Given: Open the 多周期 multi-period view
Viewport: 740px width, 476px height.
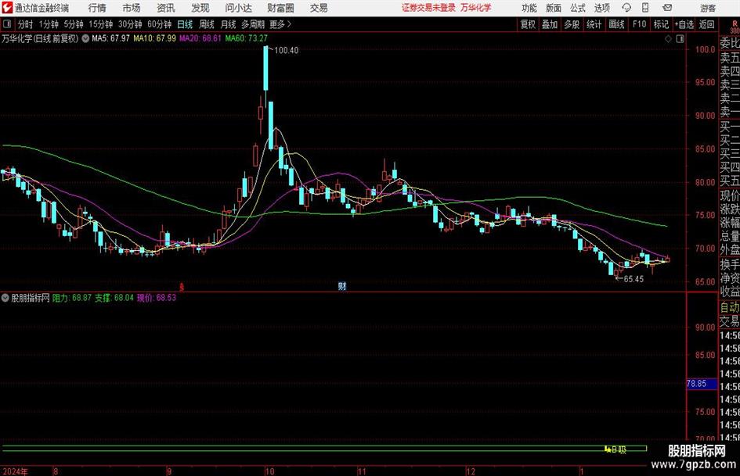Looking at the screenshot, I should click(253, 24).
